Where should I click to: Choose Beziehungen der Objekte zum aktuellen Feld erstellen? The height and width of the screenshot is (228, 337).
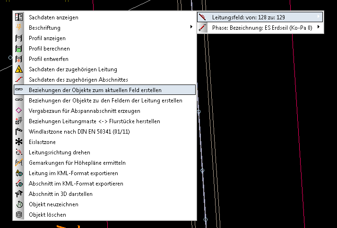tap(95, 90)
